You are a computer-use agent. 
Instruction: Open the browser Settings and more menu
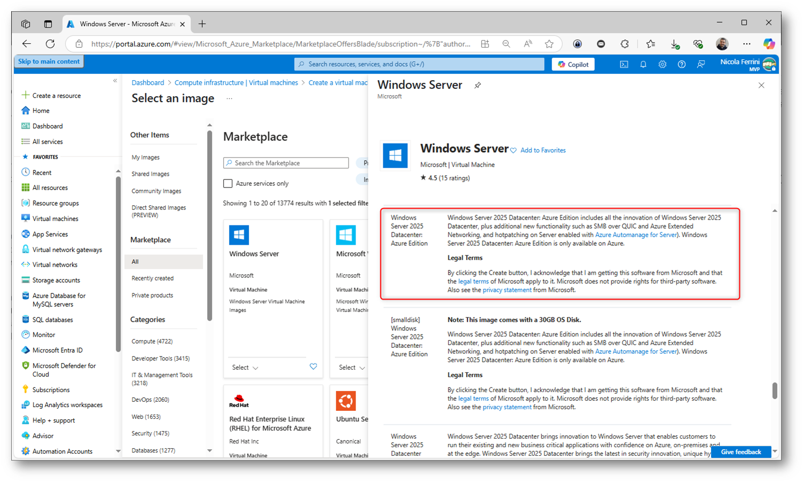pyautogui.click(x=746, y=44)
